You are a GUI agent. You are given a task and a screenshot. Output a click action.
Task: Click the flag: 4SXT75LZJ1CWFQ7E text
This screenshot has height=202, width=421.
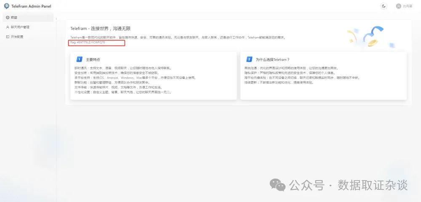click(88, 42)
